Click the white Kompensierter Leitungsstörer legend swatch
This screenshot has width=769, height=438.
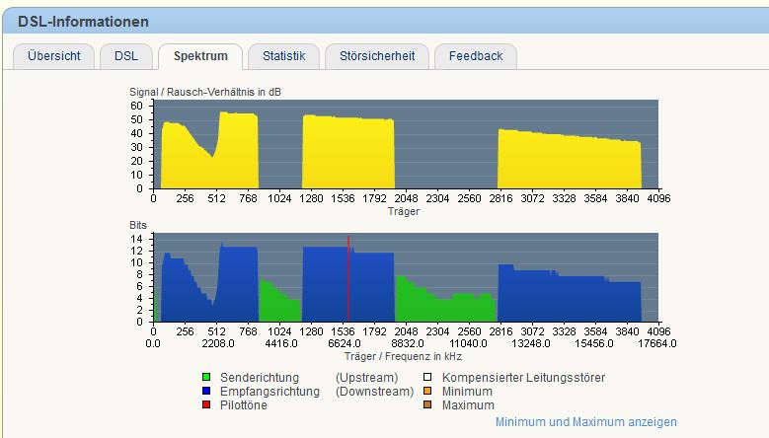[x=426, y=378]
